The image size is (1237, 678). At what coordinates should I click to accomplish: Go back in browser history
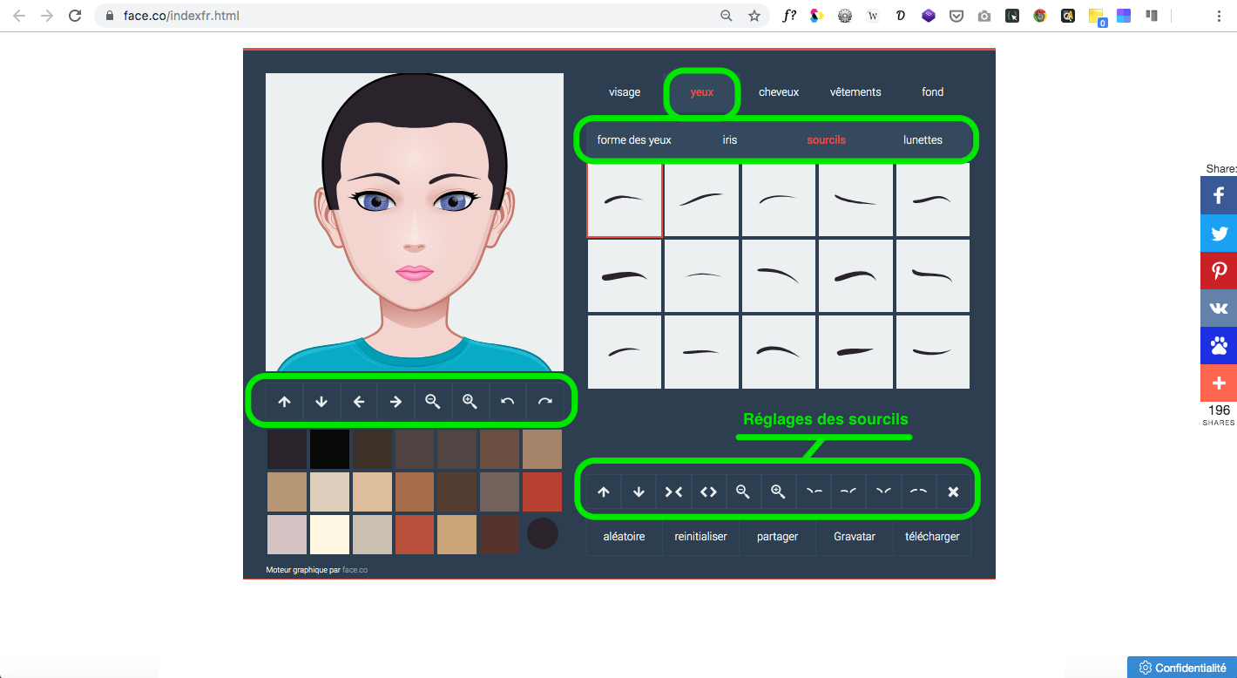click(x=19, y=16)
